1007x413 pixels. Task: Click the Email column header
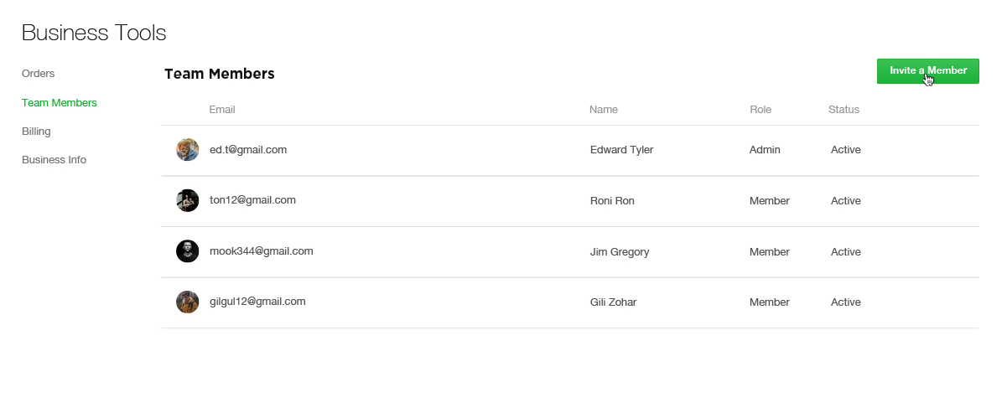pyautogui.click(x=222, y=110)
